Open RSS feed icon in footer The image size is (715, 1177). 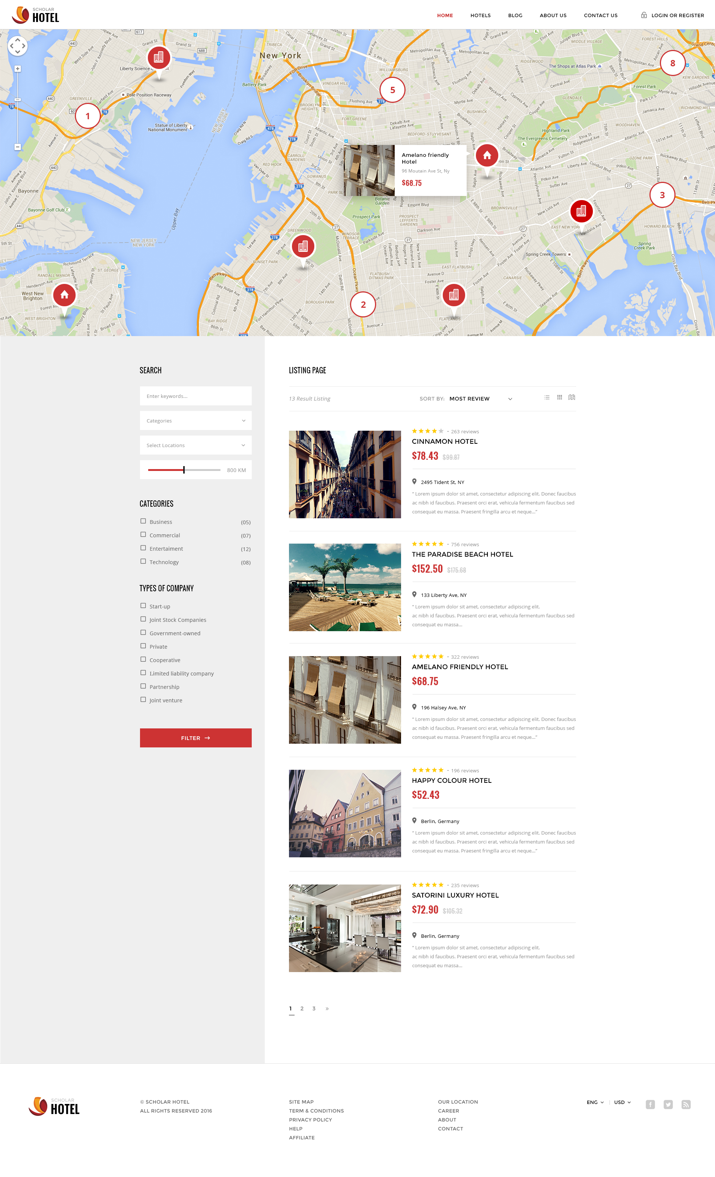[686, 1104]
